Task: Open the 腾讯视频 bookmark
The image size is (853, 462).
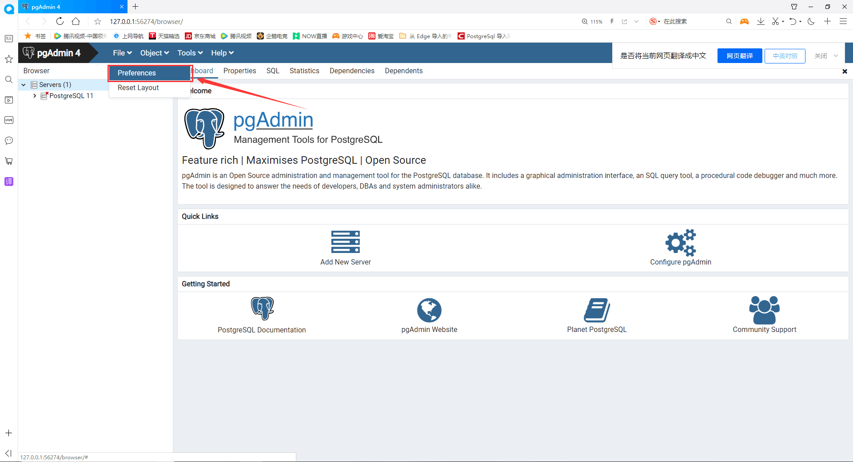Action: 236,36
